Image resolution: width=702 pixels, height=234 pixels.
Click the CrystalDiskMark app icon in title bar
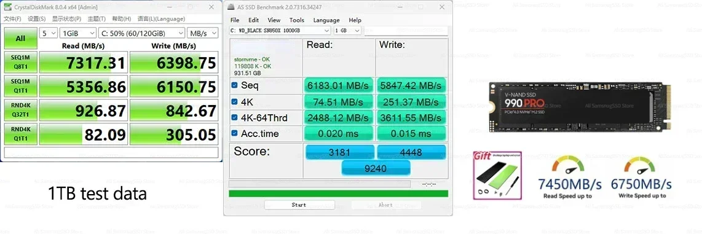pyautogui.click(x=8, y=7)
